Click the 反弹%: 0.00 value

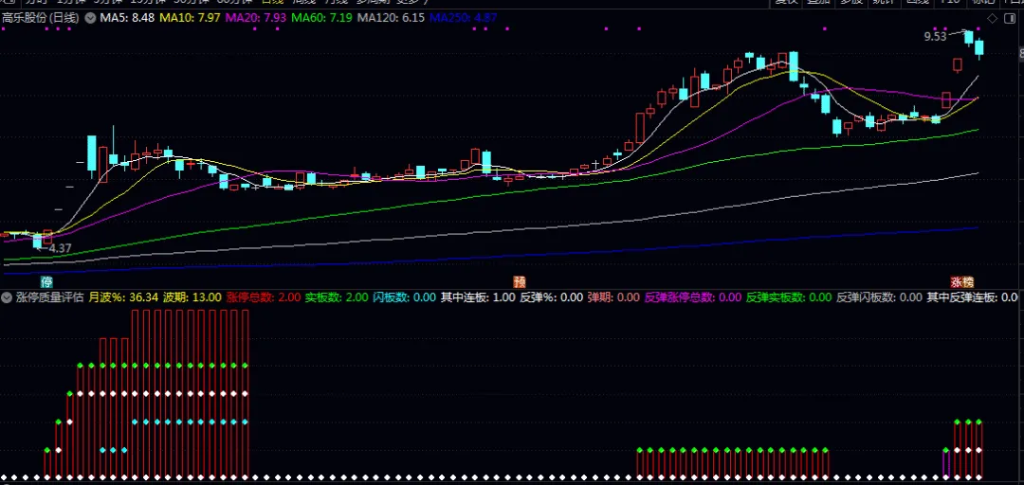pyautogui.click(x=551, y=297)
